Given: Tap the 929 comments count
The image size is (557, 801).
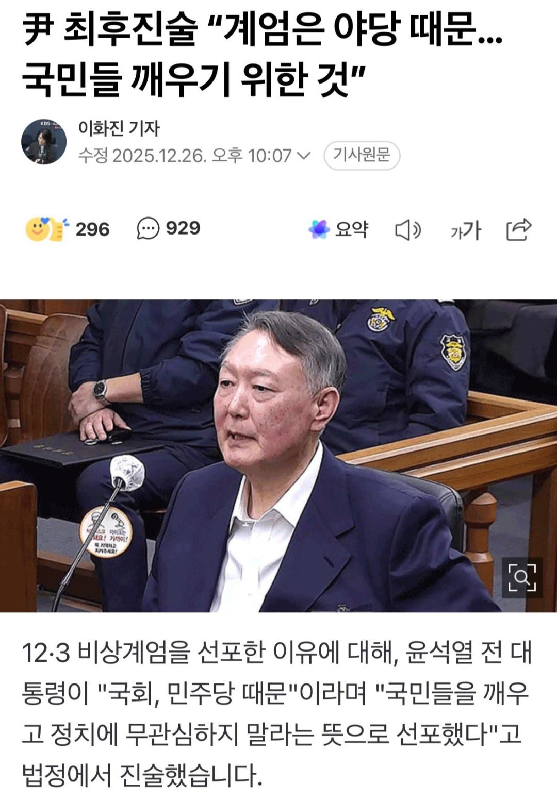Looking at the screenshot, I should tap(183, 228).
